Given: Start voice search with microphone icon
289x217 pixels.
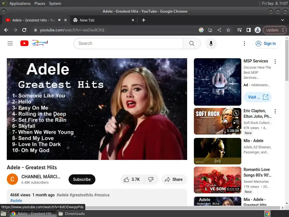Looking at the screenshot, I should [x=211, y=43].
